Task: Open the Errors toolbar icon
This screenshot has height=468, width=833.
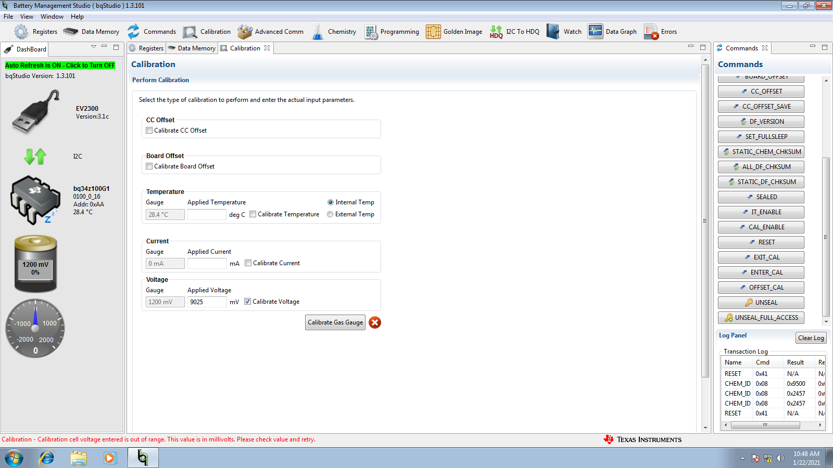Action: tap(651, 32)
